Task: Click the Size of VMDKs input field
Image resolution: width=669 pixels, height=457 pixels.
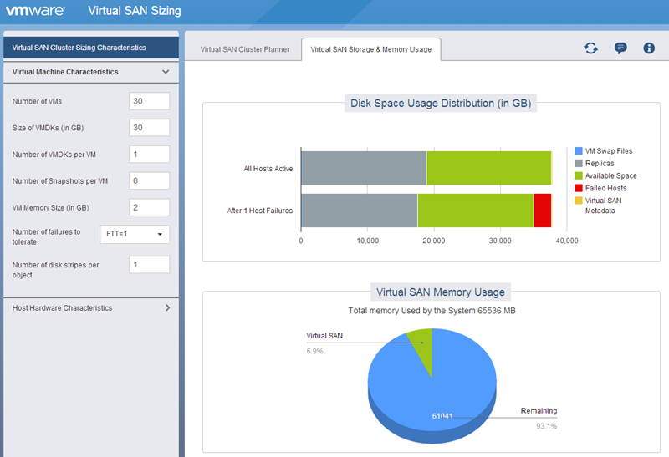Action: click(x=150, y=128)
